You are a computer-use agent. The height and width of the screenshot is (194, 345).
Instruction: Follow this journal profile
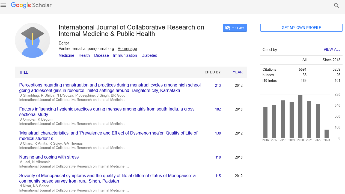235,28
